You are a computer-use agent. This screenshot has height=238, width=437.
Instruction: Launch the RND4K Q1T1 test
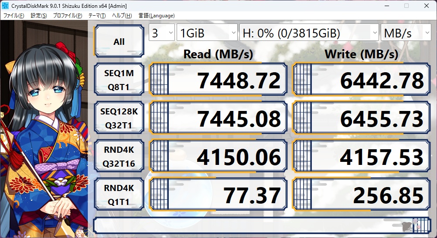(x=119, y=195)
